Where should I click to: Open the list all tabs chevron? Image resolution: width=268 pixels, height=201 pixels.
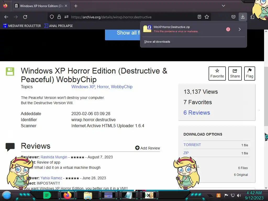(224, 6)
